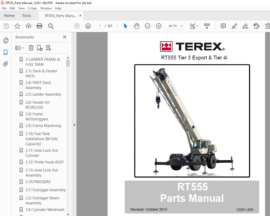Image resolution: width=270 pixels, height=216 pixels.
Task: Click the crane image on the cover page
Action: (192, 121)
